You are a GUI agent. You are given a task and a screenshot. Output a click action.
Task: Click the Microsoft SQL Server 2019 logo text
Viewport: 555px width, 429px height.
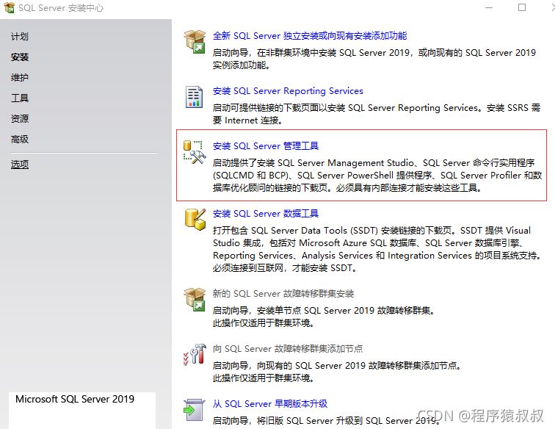[75, 399]
